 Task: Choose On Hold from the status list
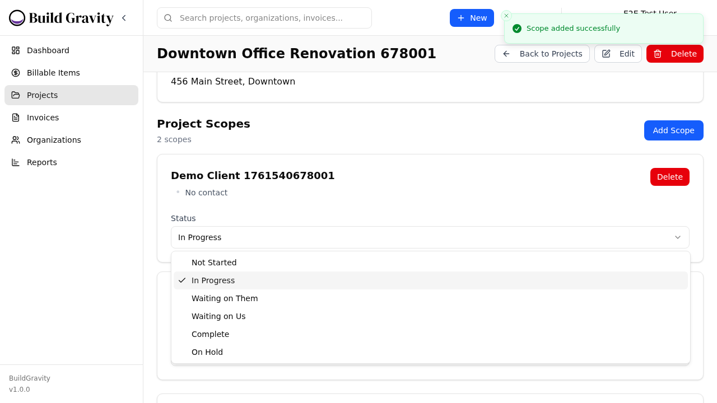207,352
